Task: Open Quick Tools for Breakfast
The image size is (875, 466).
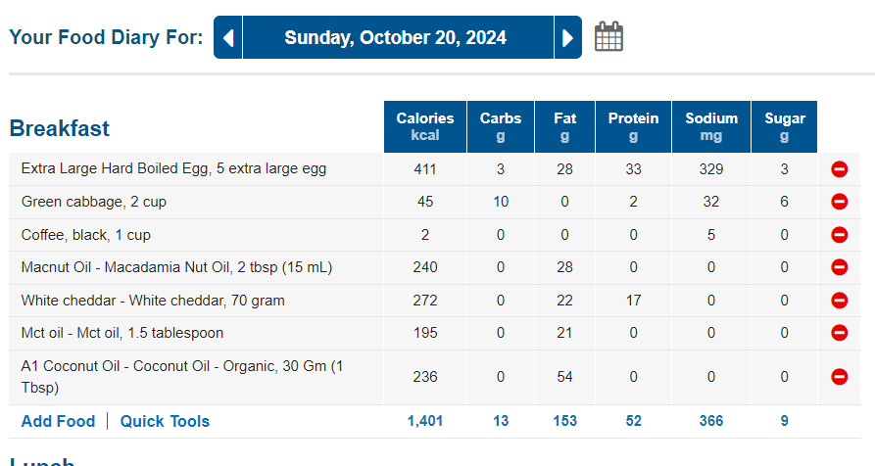Action: pos(165,421)
